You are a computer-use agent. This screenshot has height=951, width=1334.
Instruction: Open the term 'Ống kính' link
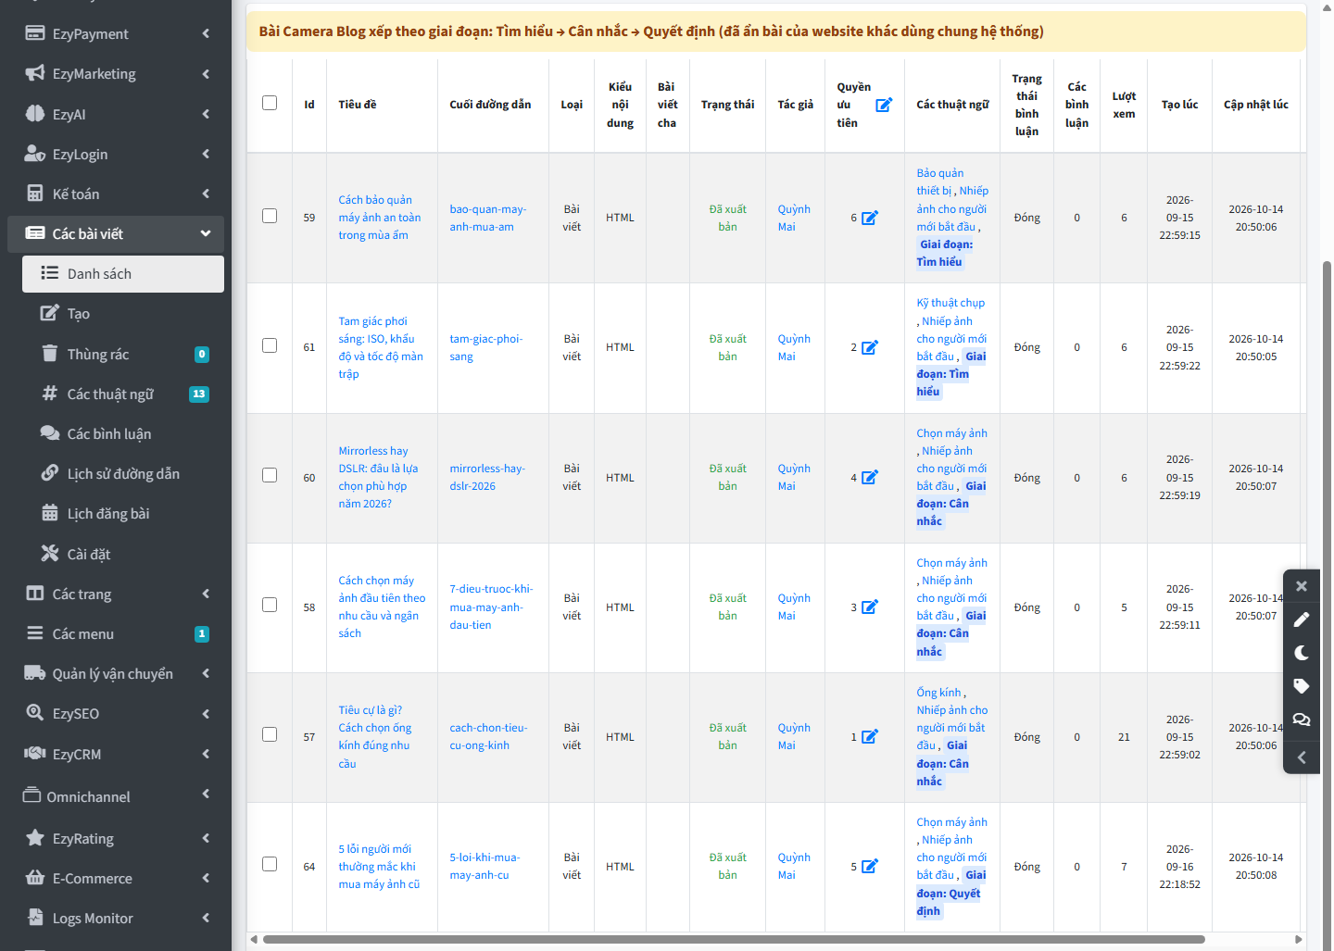[x=938, y=693]
